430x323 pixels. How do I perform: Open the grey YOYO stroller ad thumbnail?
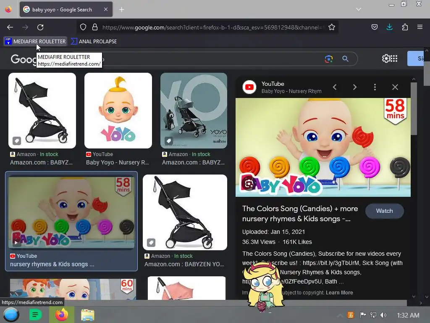coord(194,111)
